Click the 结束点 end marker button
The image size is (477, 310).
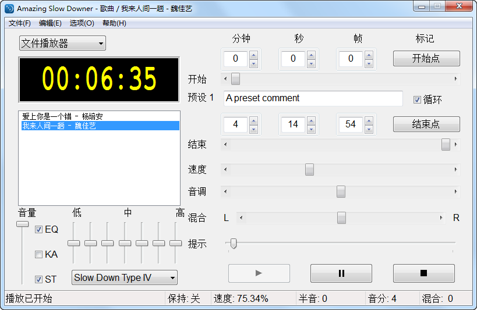click(426, 124)
